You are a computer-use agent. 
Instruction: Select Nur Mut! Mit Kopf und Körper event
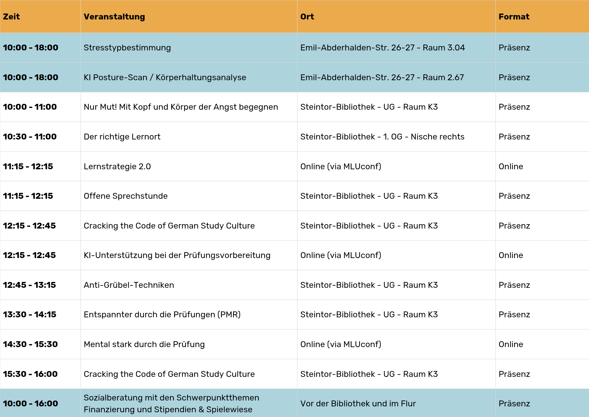[x=189, y=107]
